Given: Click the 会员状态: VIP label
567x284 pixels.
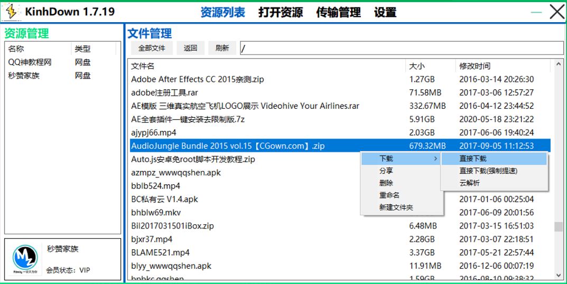Looking at the screenshot, I should (x=68, y=270).
